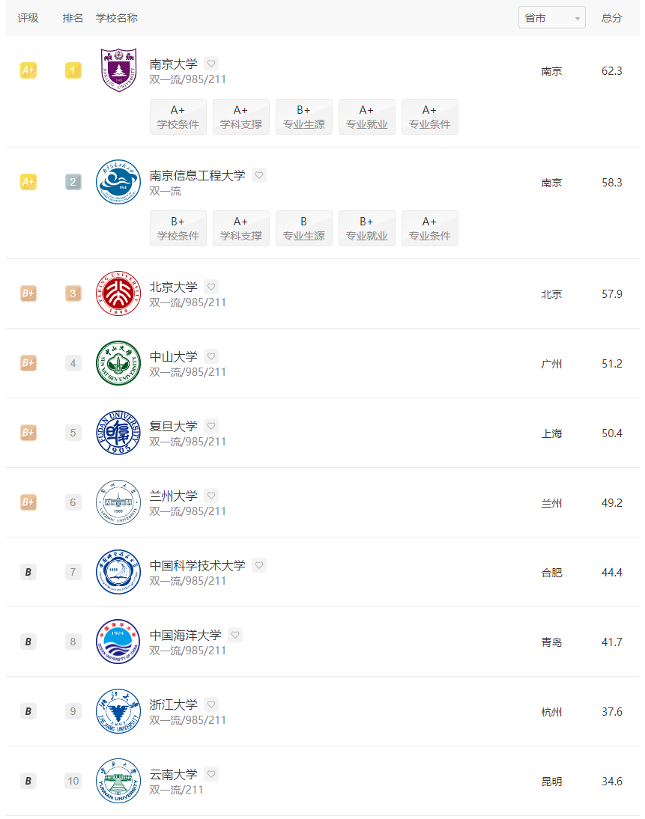The width and height of the screenshot is (645, 819).
Task: Click Sun Yat-sen University green logo
Action: [118, 363]
